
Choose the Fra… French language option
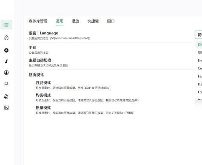coord(200,92)
